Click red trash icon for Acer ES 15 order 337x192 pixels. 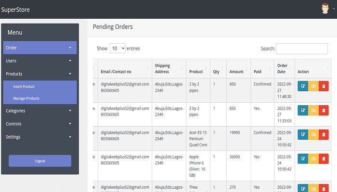(x=324, y=134)
